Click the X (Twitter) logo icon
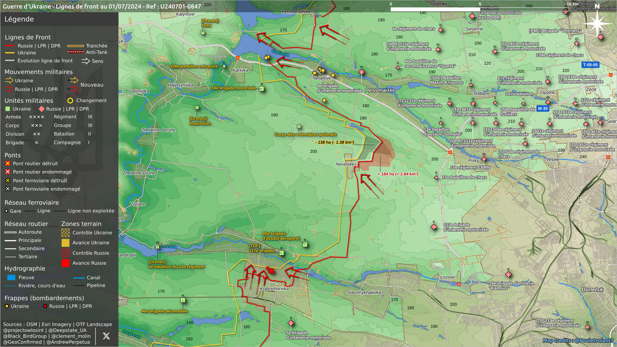 [x=106, y=336]
